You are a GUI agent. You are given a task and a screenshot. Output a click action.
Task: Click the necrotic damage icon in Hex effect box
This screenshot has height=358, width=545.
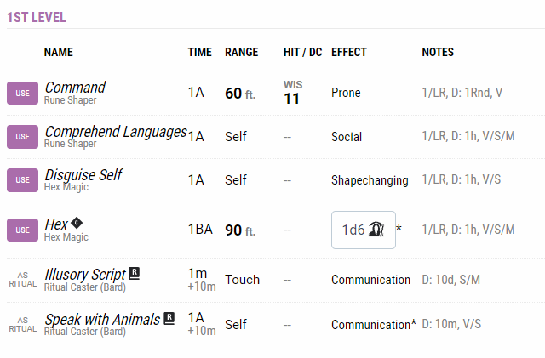tap(376, 230)
